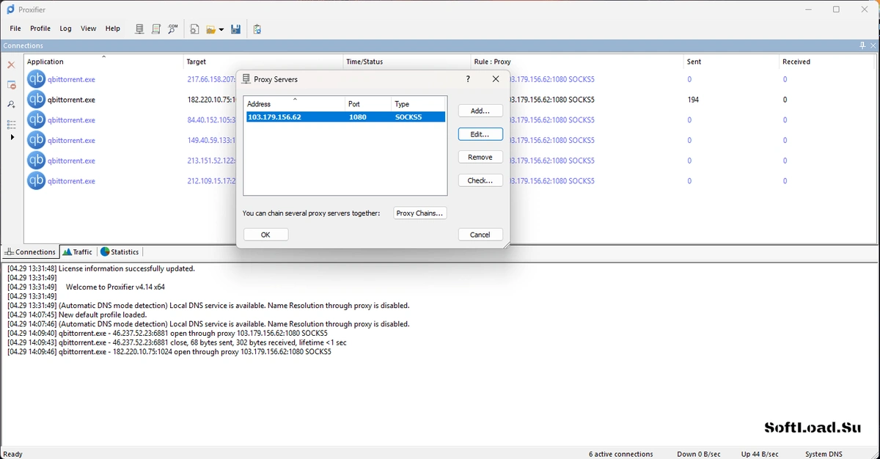Click the Edit... button

(x=480, y=134)
